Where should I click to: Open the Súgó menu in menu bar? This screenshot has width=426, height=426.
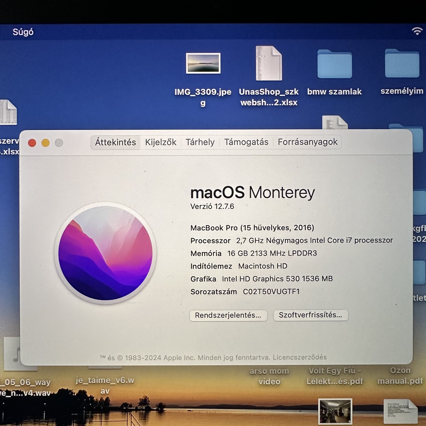point(23,32)
